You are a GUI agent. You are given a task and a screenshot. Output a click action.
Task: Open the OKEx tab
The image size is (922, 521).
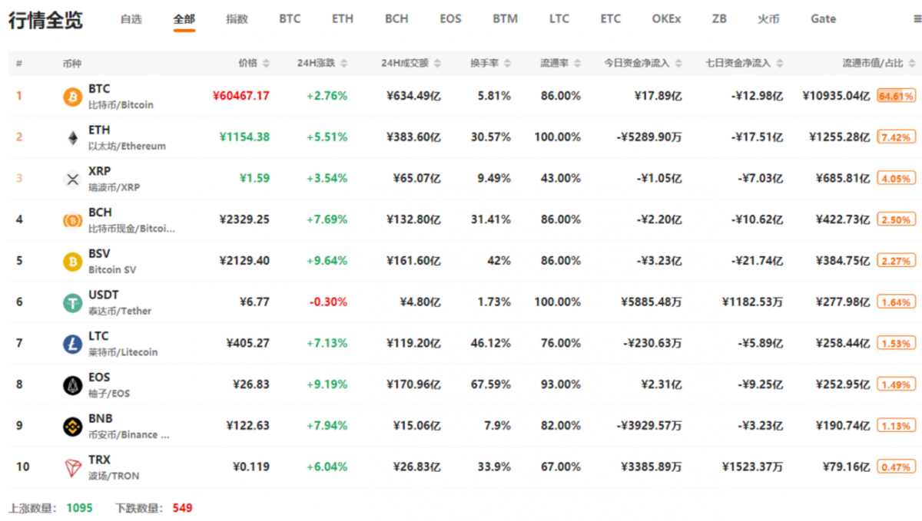(666, 19)
